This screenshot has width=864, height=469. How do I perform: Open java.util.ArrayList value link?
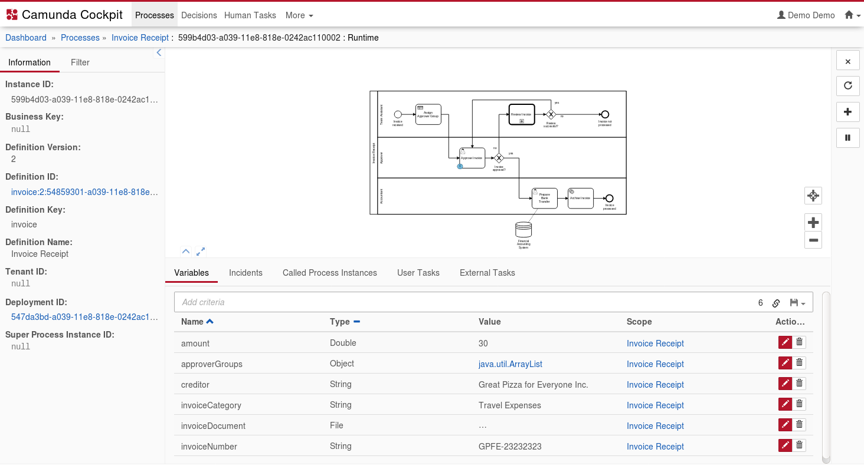pos(510,364)
